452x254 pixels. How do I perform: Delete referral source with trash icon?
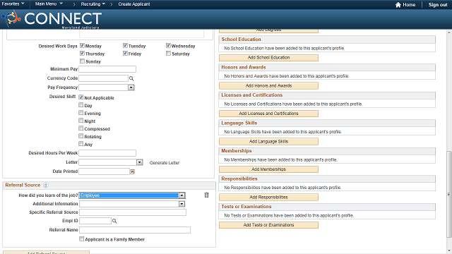pyautogui.click(x=206, y=195)
